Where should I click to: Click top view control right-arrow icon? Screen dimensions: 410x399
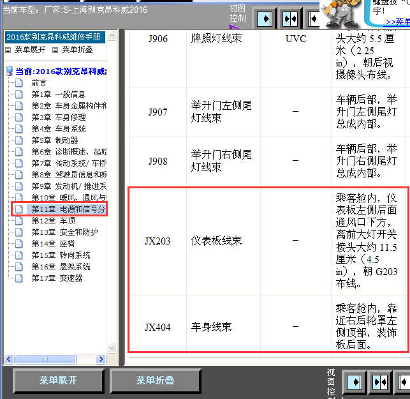(265, 19)
